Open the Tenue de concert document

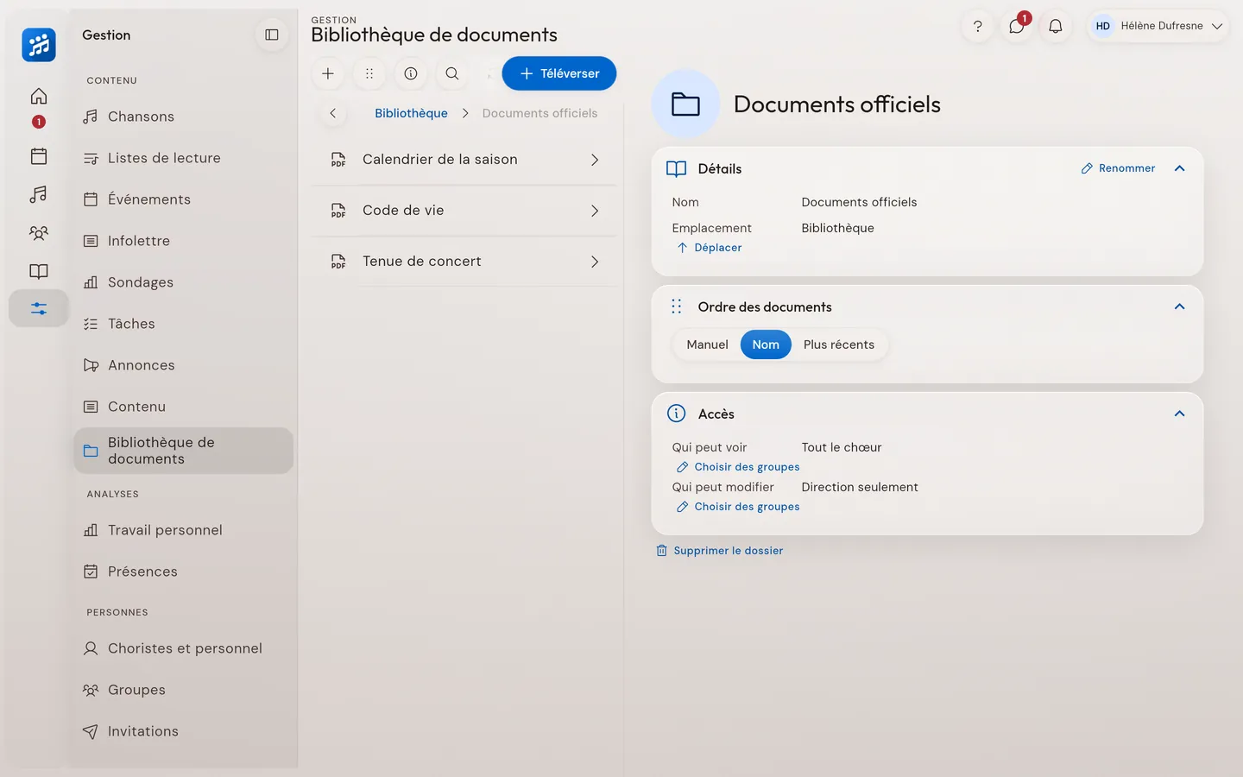pyautogui.click(x=464, y=262)
